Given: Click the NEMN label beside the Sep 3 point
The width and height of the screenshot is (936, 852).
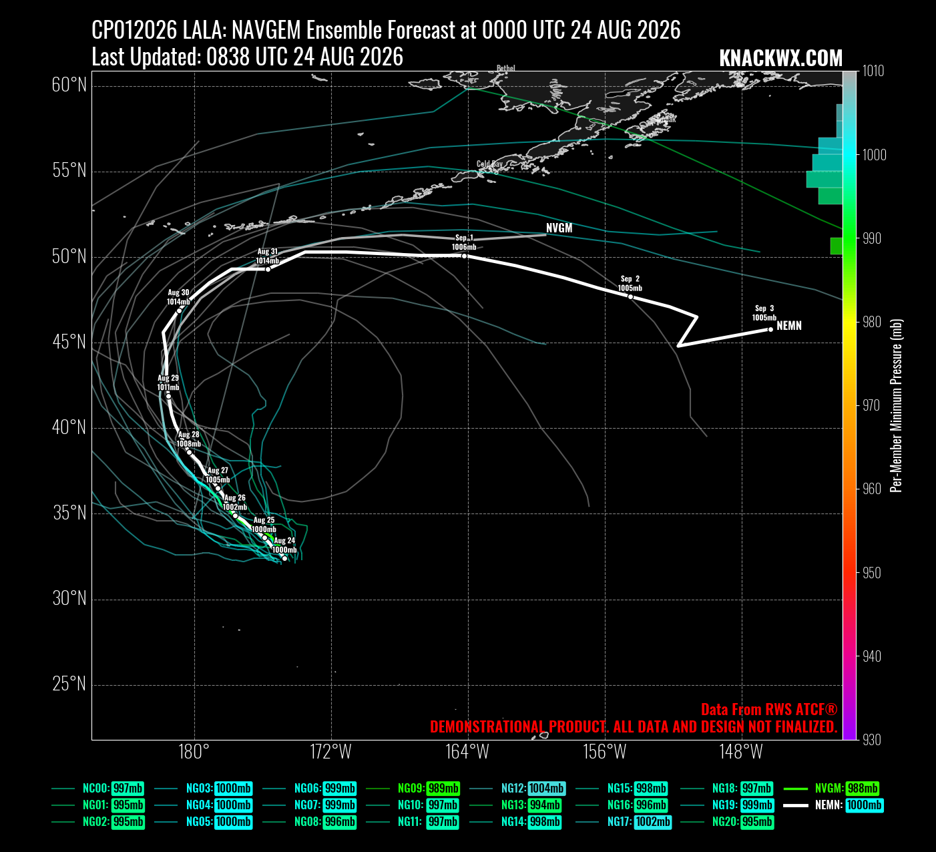Looking at the screenshot, I should [x=789, y=327].
